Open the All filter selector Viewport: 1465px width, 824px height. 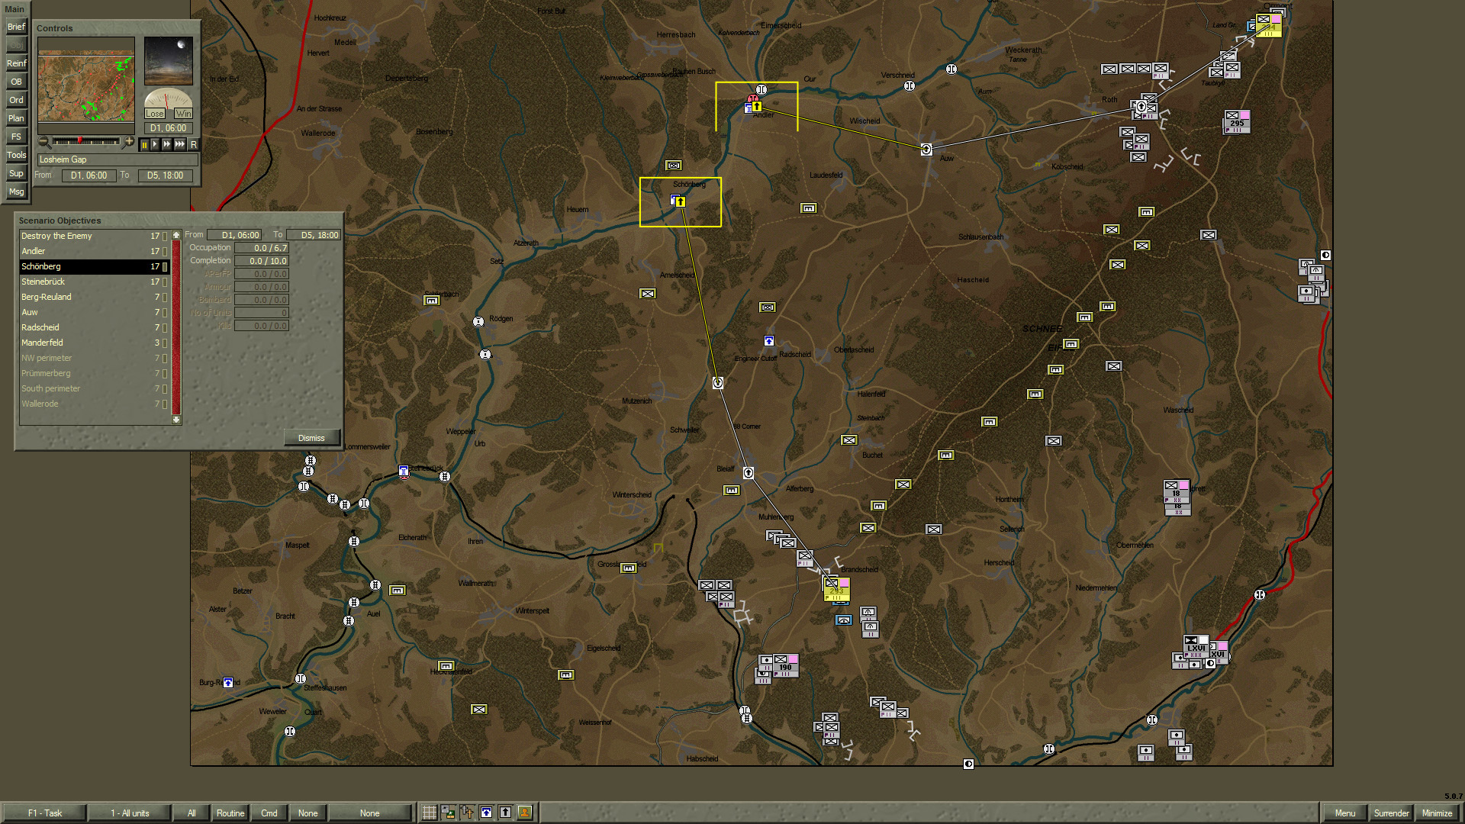pos(192,813)
